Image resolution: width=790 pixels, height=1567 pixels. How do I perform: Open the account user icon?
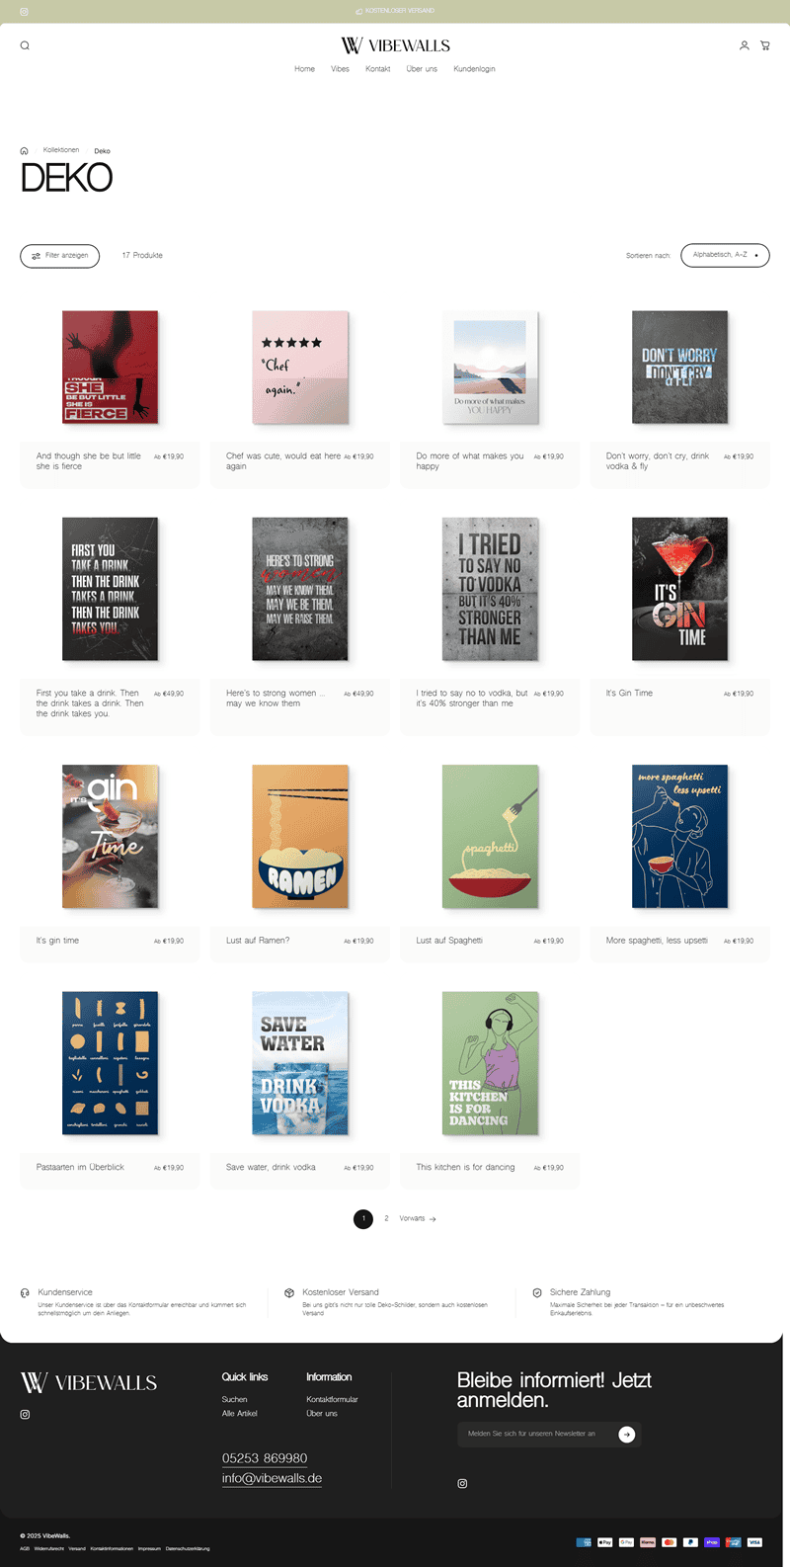click(x=745, y=45)
